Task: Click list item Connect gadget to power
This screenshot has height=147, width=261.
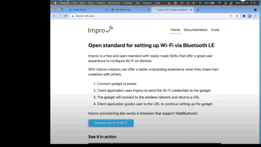Action: coord(117,84)
